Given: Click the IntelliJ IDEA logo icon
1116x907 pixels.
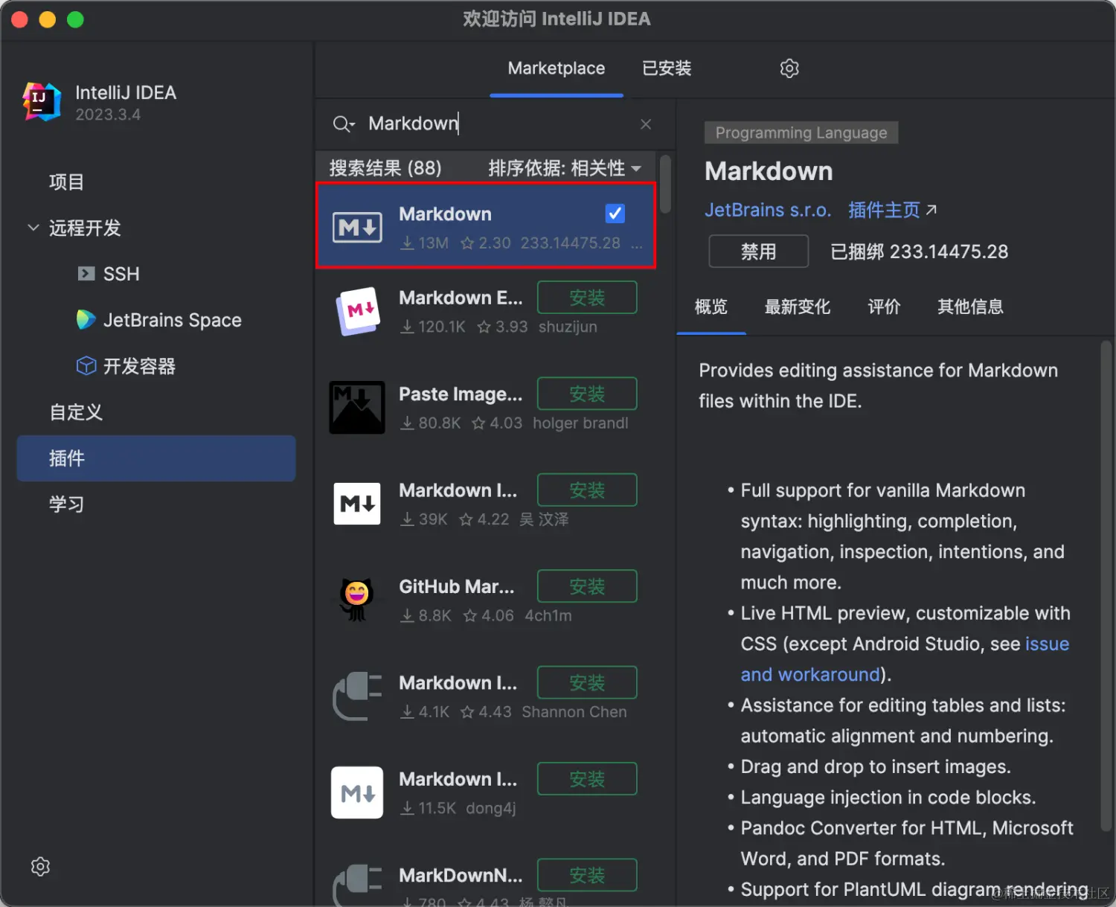Looking at the screenshot, I should click(42, 102).
